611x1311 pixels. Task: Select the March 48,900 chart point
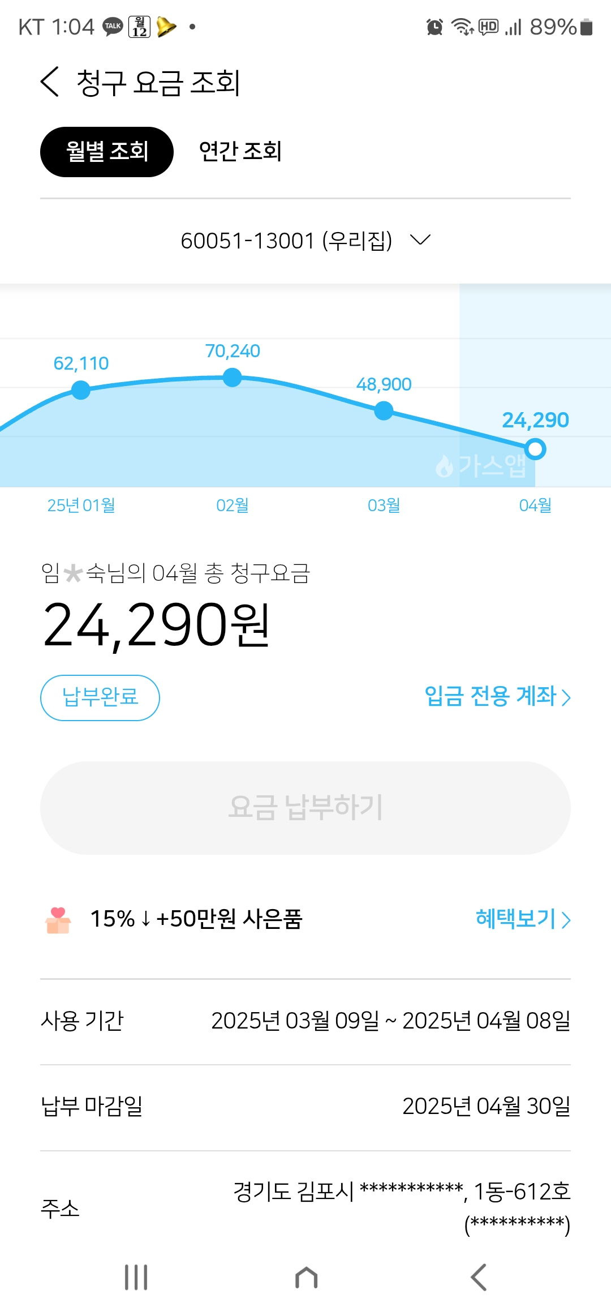(384, 410)
